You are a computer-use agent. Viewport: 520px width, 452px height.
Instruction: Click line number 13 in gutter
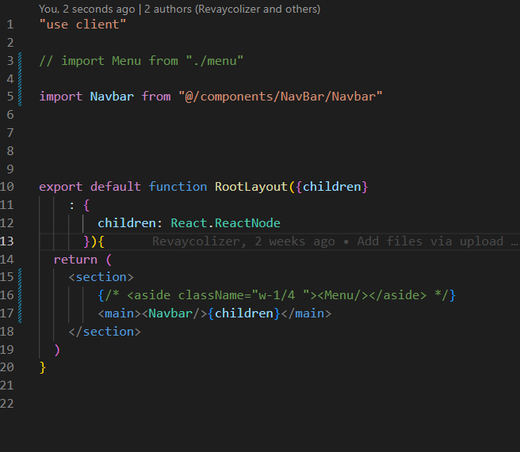click(7, 241)
